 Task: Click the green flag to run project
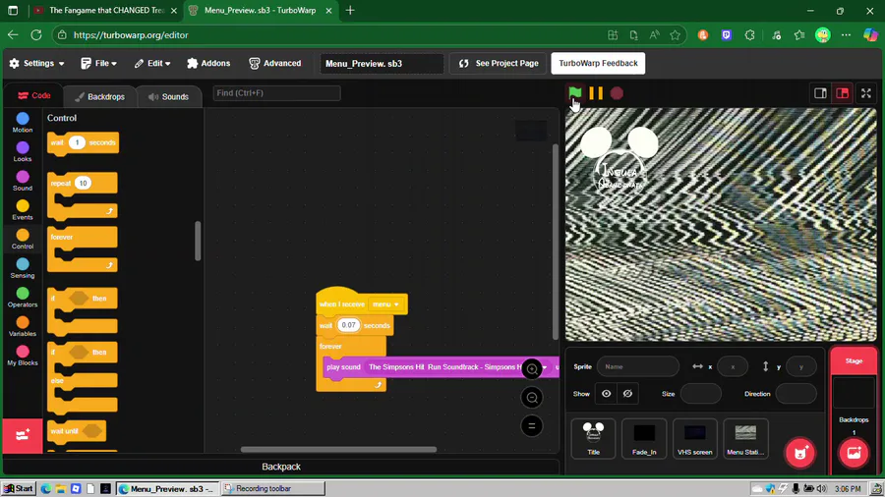(575, 93)
